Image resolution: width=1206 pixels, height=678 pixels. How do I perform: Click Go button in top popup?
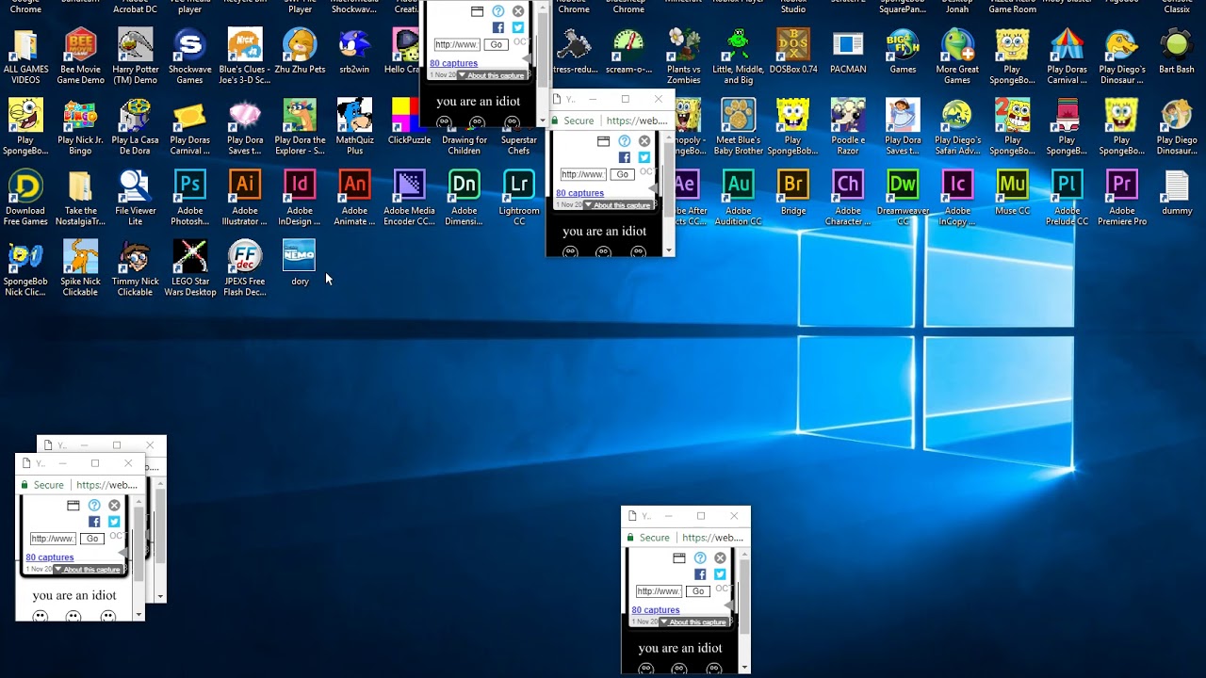point(496,44)
